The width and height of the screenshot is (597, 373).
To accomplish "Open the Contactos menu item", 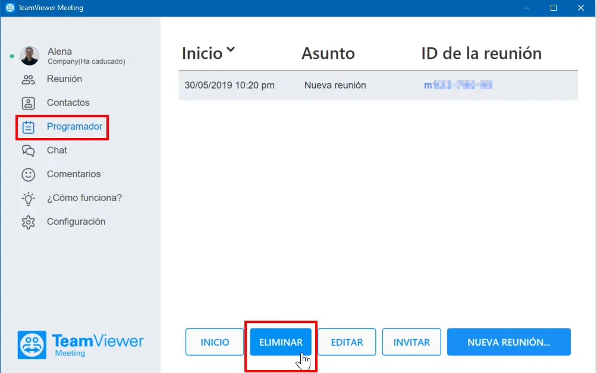I will click(68, 103).
